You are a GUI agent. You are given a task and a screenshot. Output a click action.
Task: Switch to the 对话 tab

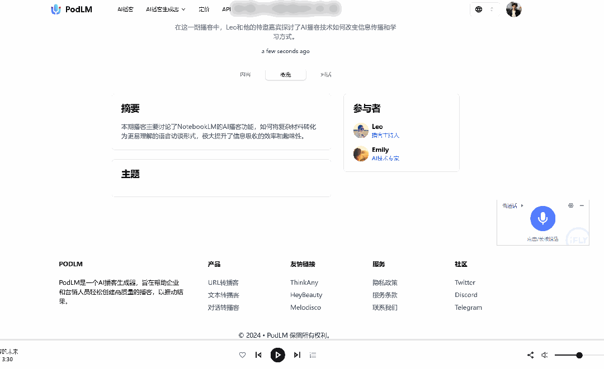coord(325,74)
